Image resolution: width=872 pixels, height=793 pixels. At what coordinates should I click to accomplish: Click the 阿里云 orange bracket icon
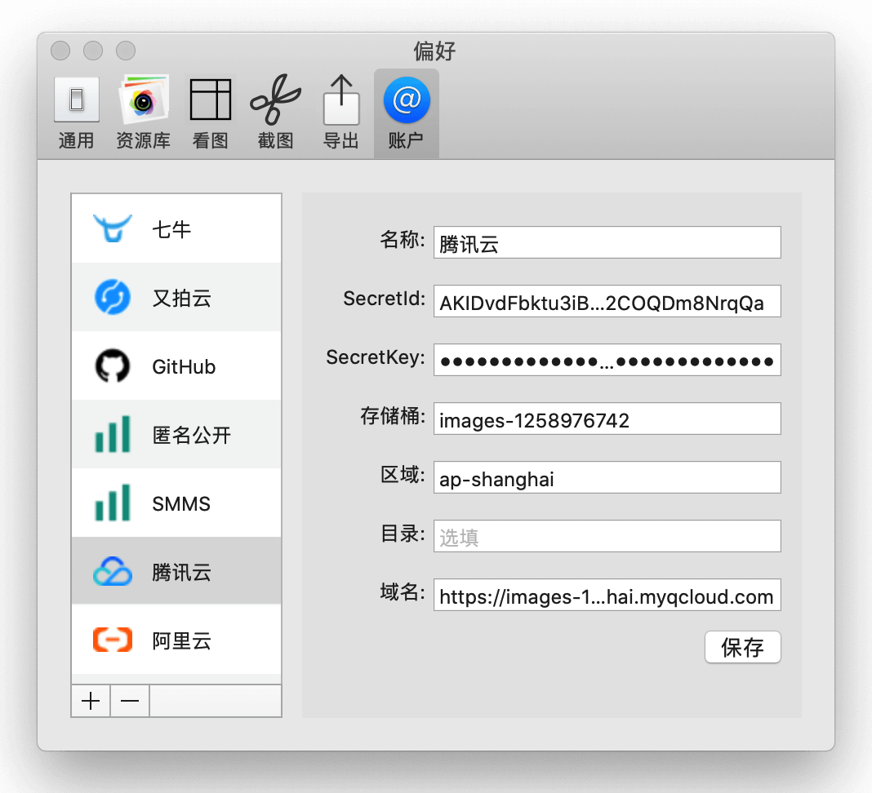click(x=113, y=640)
